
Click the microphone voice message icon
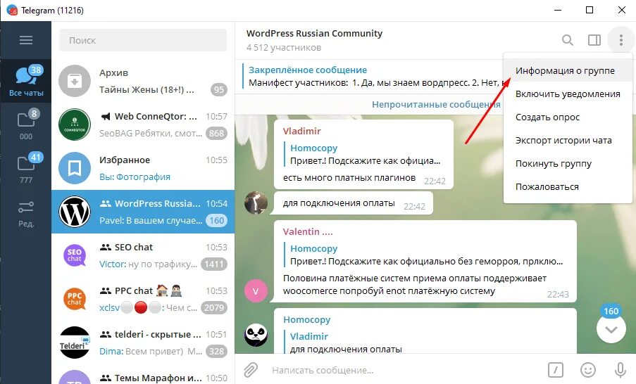620,370
